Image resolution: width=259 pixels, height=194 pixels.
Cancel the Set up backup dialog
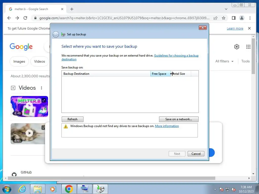click(196, 154)
